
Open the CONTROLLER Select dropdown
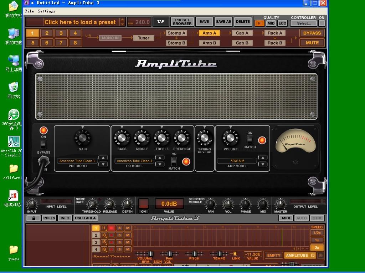click(x=304, y=23)
